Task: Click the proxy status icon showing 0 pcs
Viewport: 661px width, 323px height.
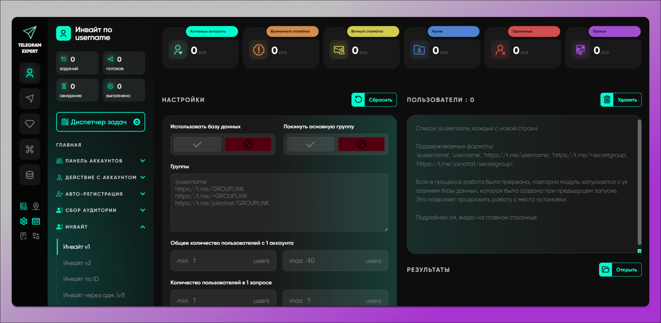Action: 581,50
